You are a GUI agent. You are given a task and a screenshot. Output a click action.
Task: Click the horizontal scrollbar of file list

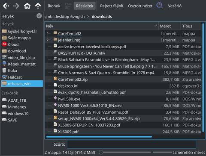click(x=99, y=137)
